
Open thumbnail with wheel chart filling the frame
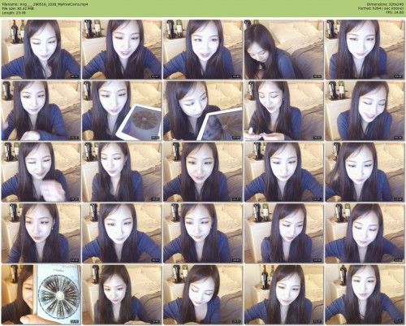[x=41, y=294]
